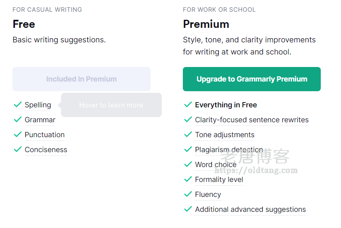This screenshot has height=228, width=341.
Task: Open the Conciseness feature description
Action: click(x=46, y=150)
